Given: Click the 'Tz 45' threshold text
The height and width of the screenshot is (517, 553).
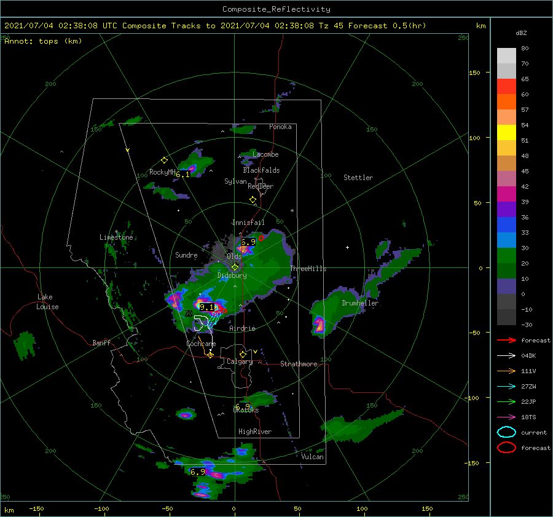Looking at the screenshot, I should tap(331, 26).
